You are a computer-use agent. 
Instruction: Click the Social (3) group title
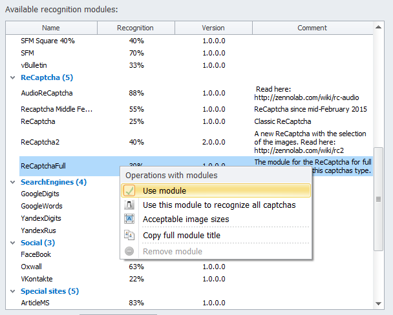click(38, 243)
